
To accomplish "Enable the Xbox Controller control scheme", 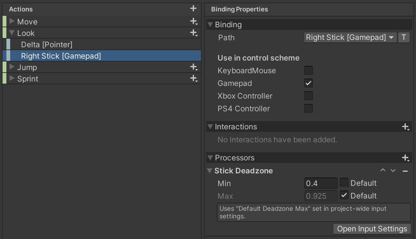I will tap(308, 96).
